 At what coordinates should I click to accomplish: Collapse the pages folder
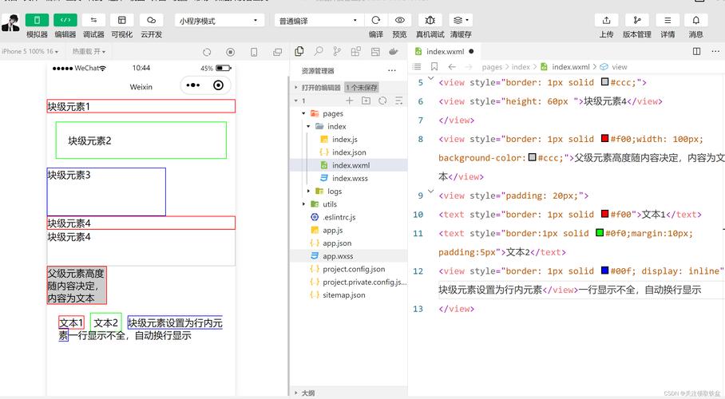point(304,114)
